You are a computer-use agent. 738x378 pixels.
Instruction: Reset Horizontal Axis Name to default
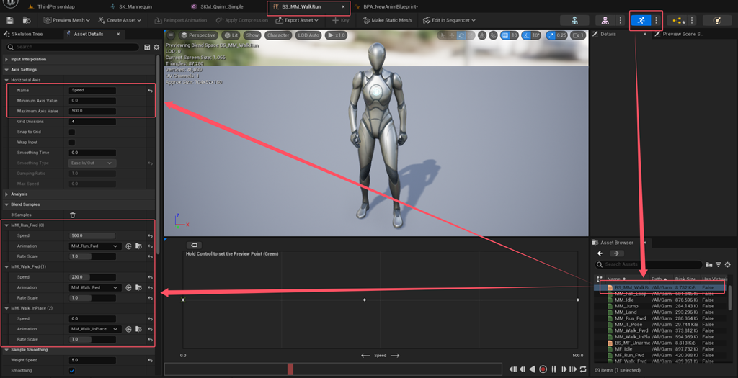(150, 90)
